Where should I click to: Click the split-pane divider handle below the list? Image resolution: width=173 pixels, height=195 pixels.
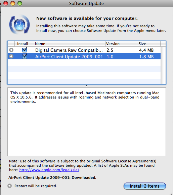[x=87, y=86]
